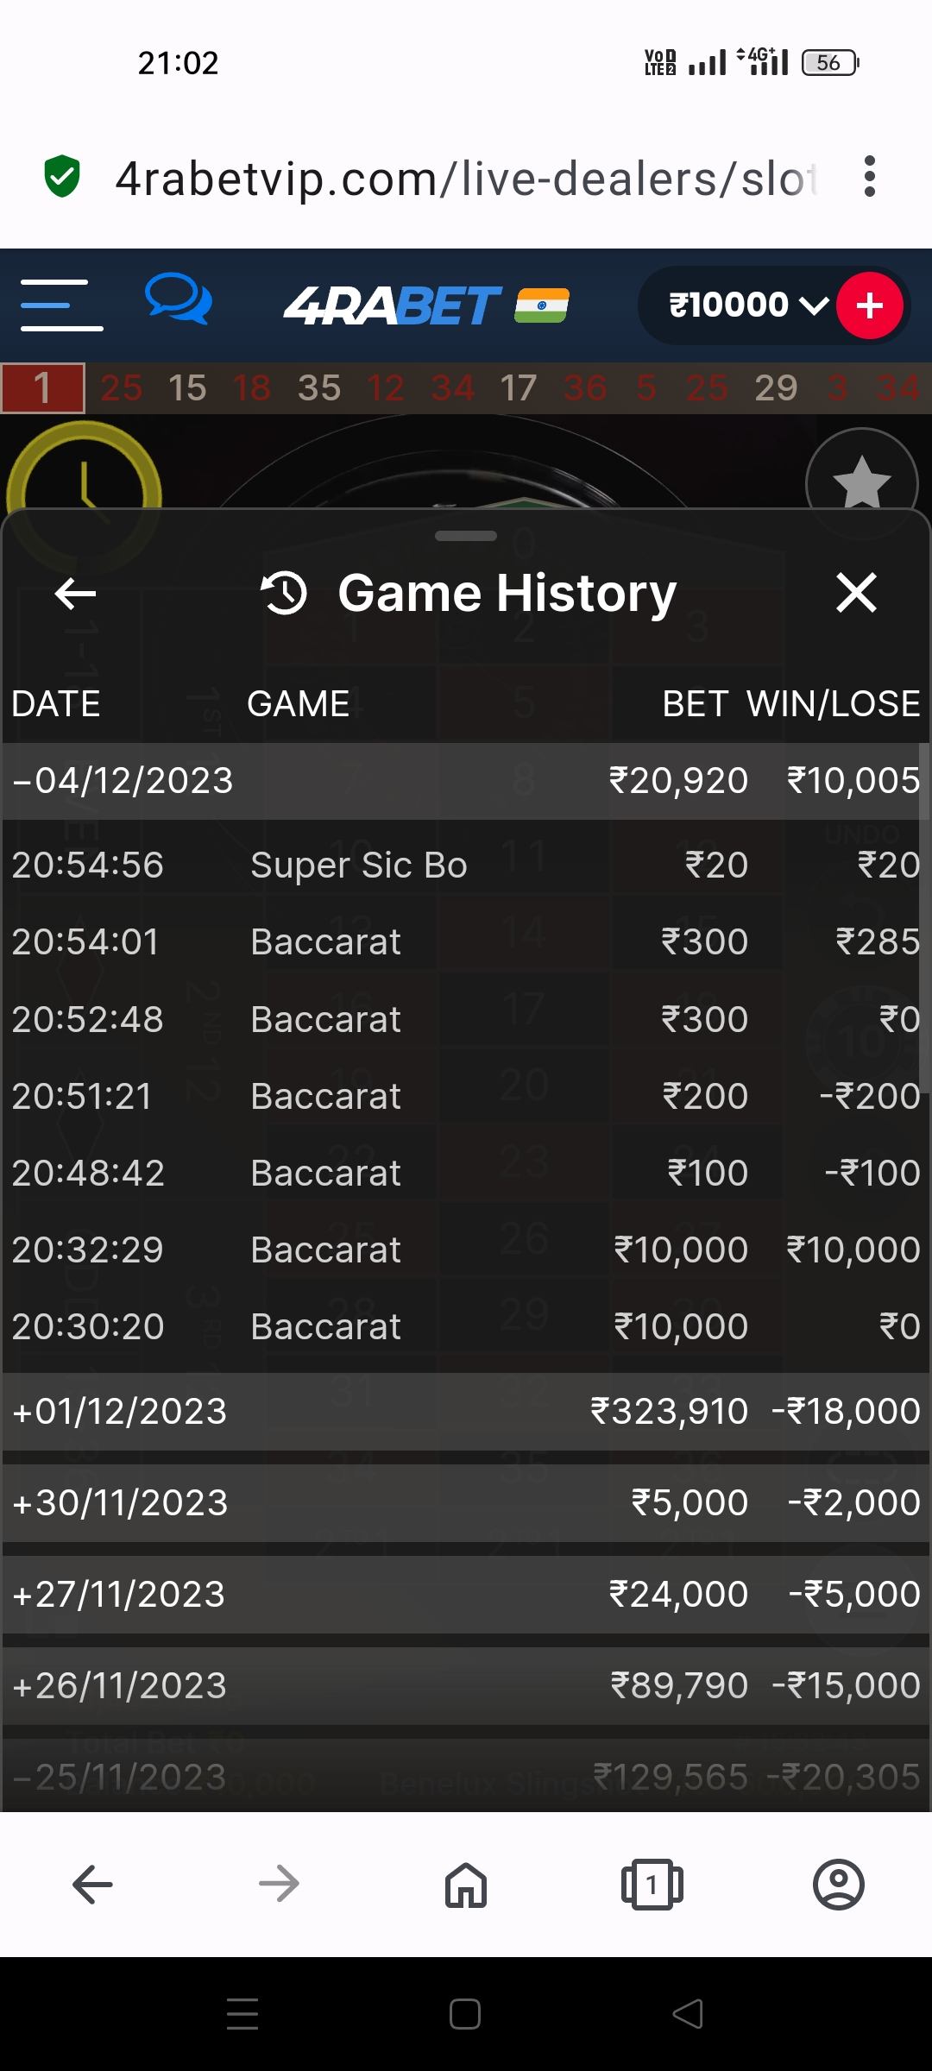Tap the 4RABET logo
The height and width of the screenshot is (2071, 932).
point(393,305)
